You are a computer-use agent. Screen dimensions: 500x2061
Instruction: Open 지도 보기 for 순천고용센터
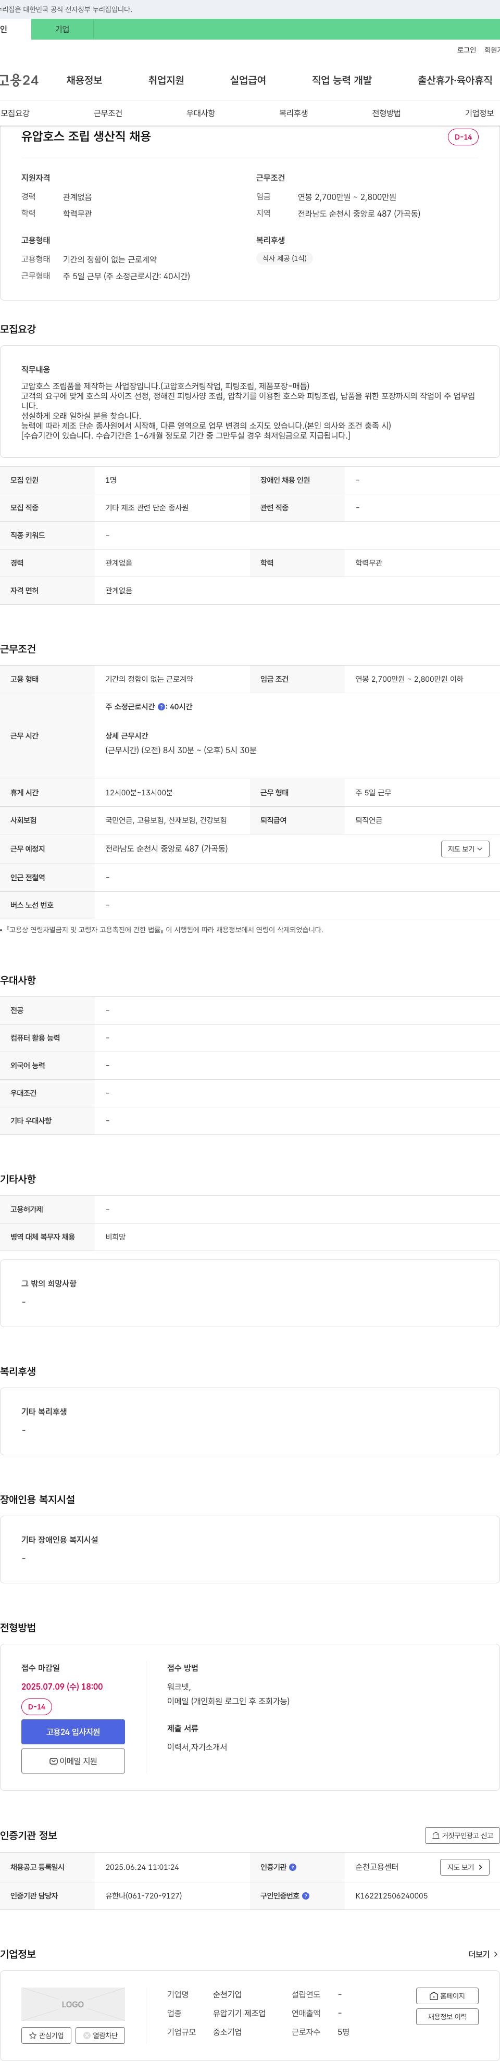465,1867
